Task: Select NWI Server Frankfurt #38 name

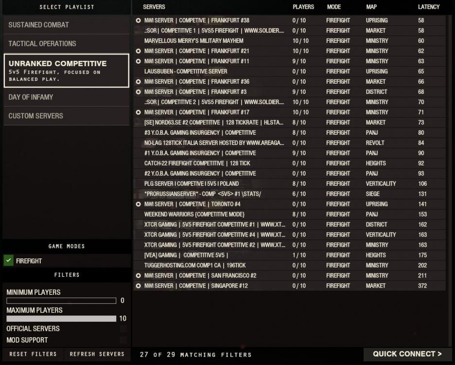Action: tap(197, 20)
